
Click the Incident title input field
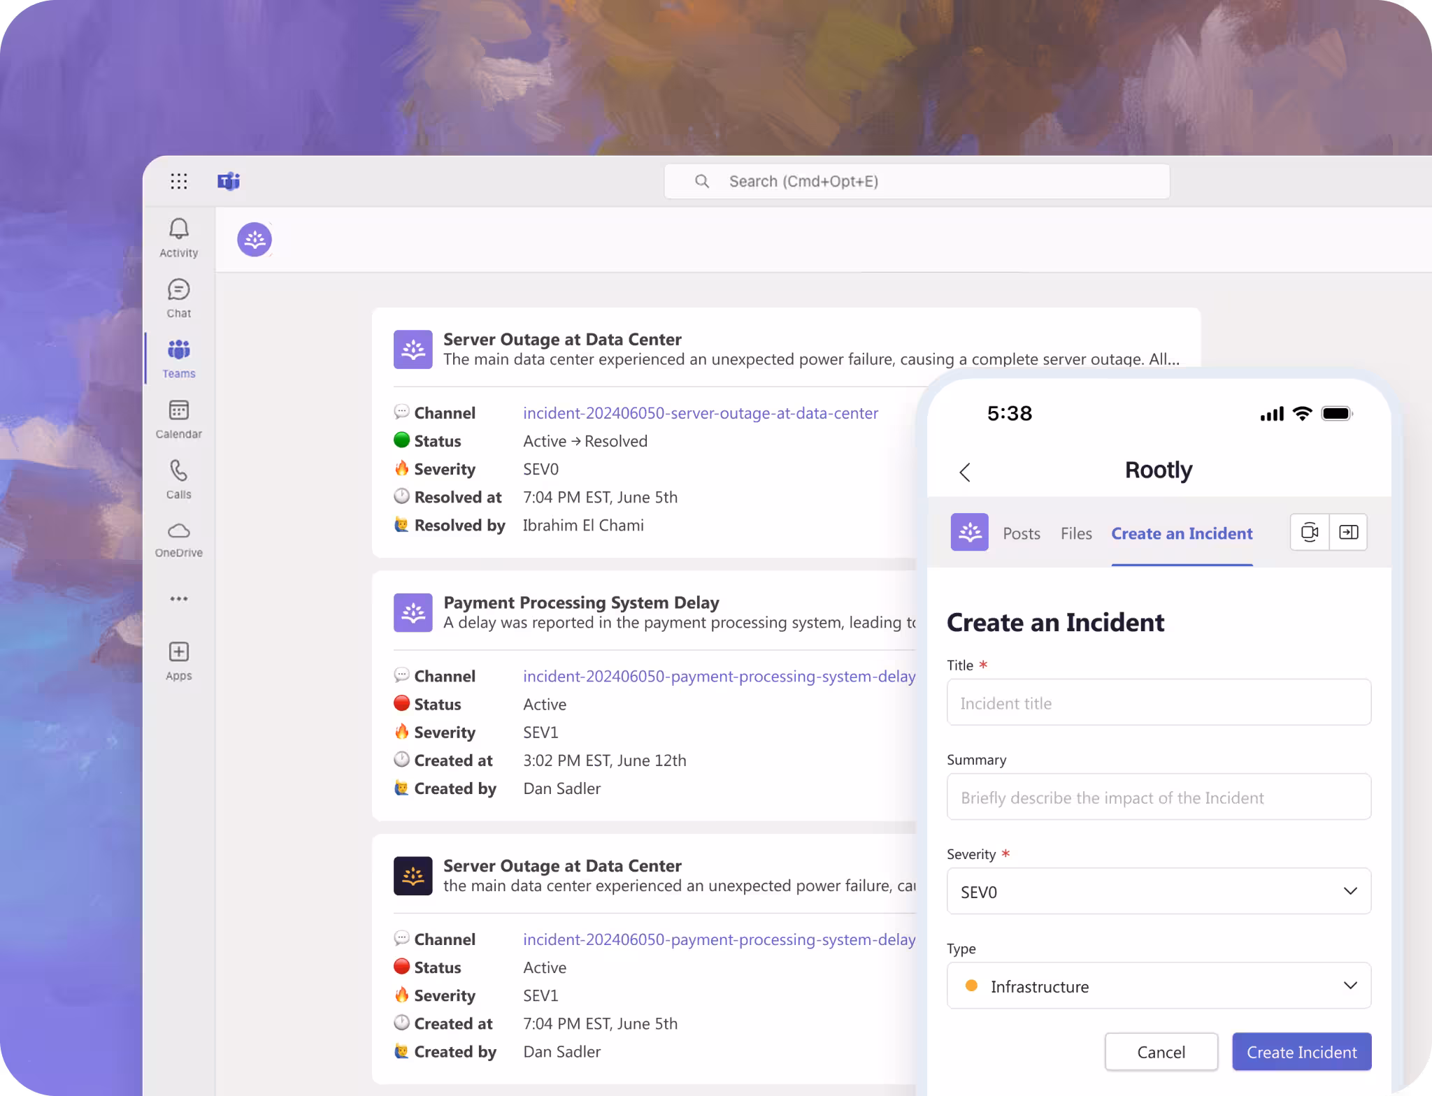(1159, 702)
